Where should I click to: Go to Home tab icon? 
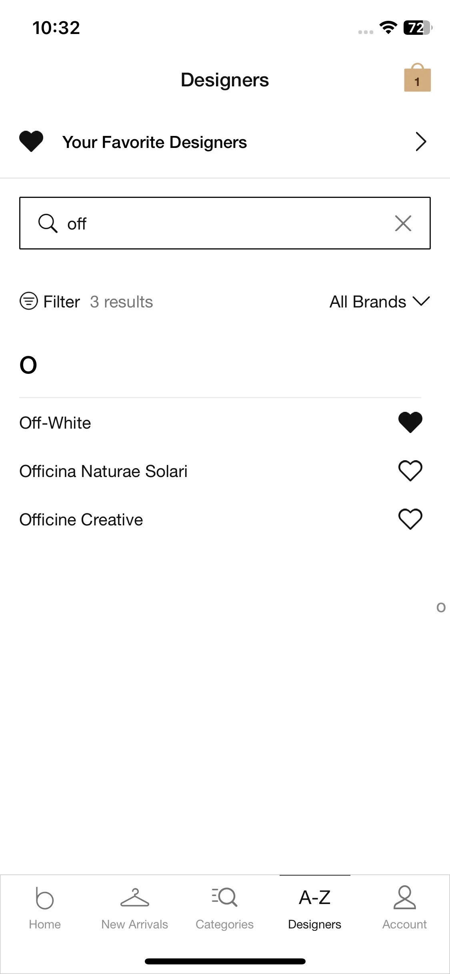pyautogui.click(x=45, y=898)
